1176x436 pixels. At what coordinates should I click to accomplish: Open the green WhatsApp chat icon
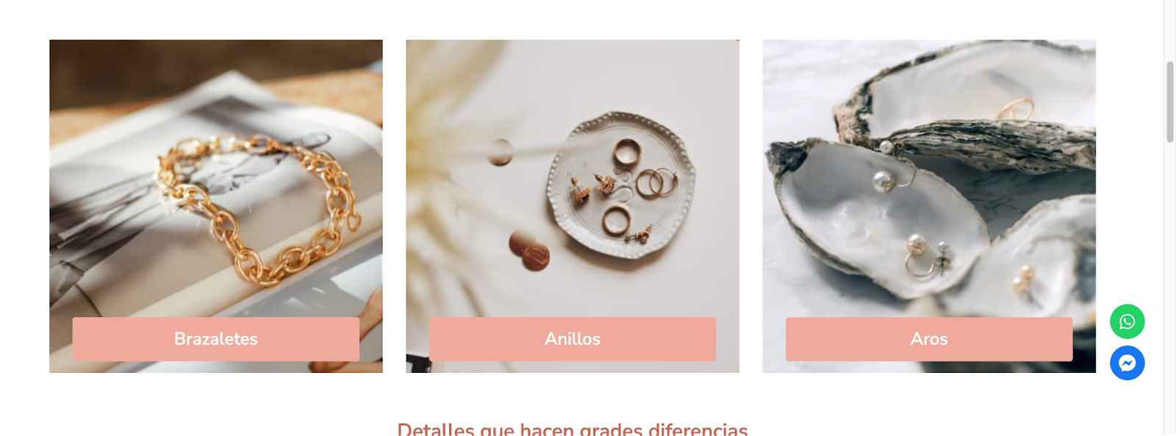[x=1127, y=321]
